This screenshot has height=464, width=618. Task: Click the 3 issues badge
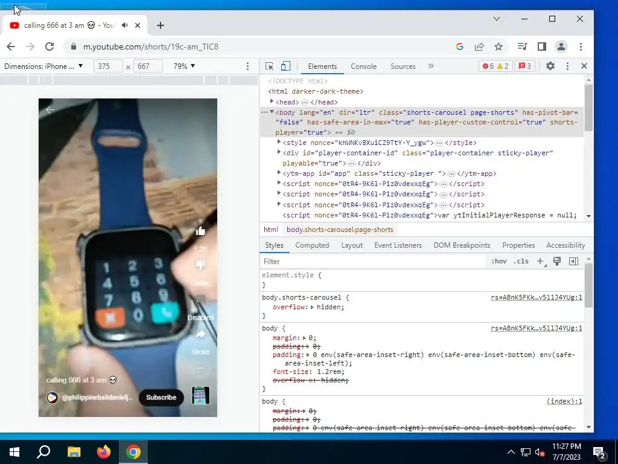pyautogui.click(x=524, y=66)
